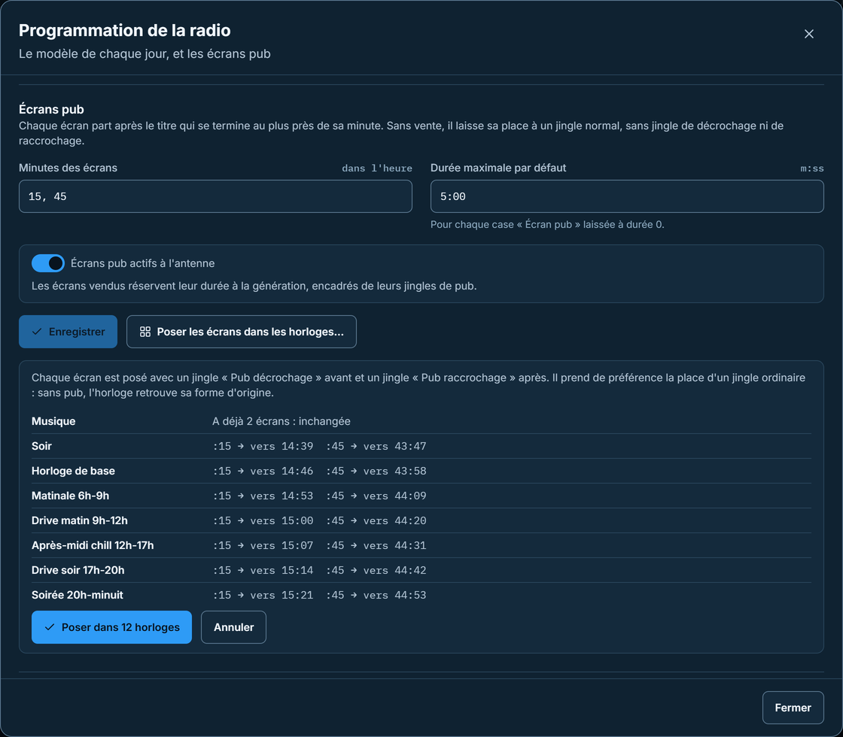Click the checkmark icon on Enregistrer
The height and width of the screenshot is (737, 843).
37,332
